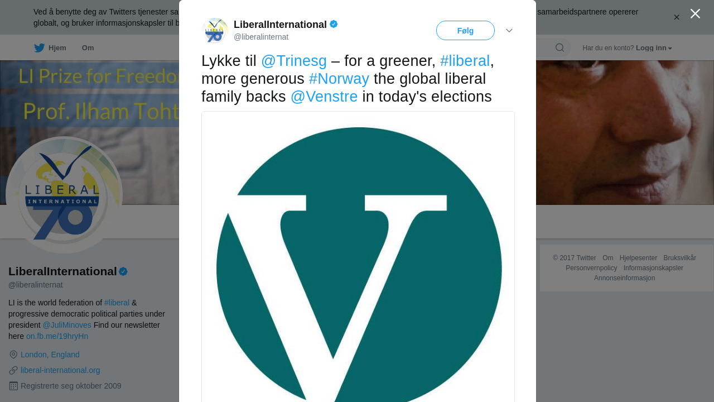Viewport: 714px width, 402px height.
Task: Open the Om menu item
Action: 88,48
